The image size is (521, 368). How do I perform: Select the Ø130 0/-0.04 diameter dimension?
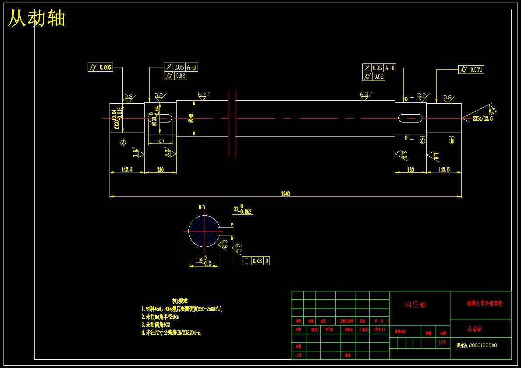click(x=155, y=116)
